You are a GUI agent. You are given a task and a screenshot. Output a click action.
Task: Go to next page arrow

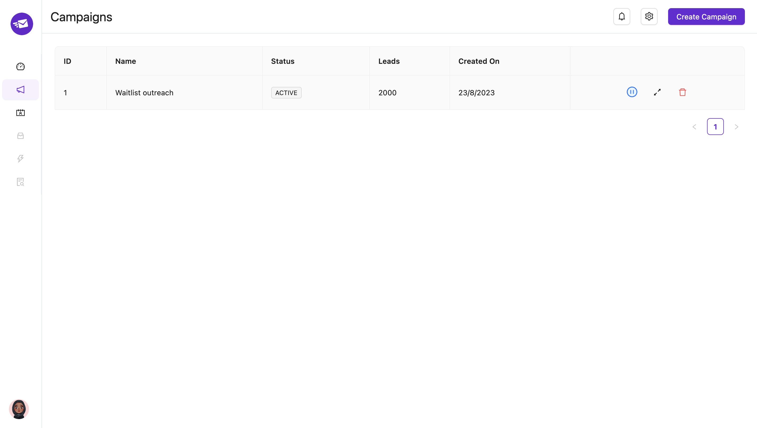pyautogui.click(x=736, y=127)
